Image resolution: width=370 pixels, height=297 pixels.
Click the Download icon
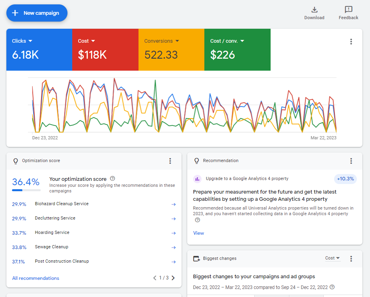314,10
